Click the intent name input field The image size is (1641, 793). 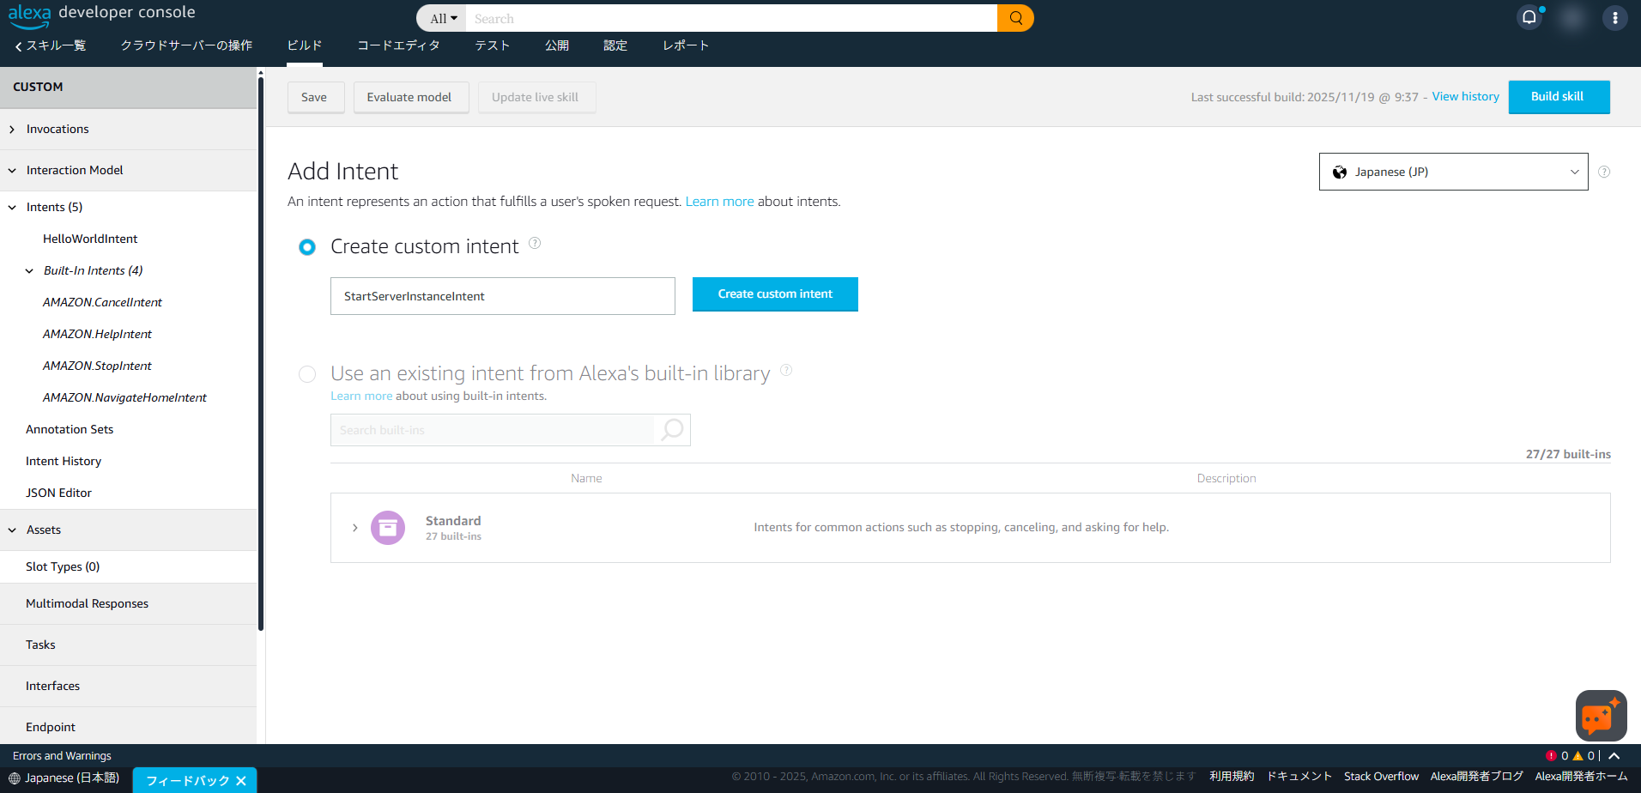[x=503, y=296]
